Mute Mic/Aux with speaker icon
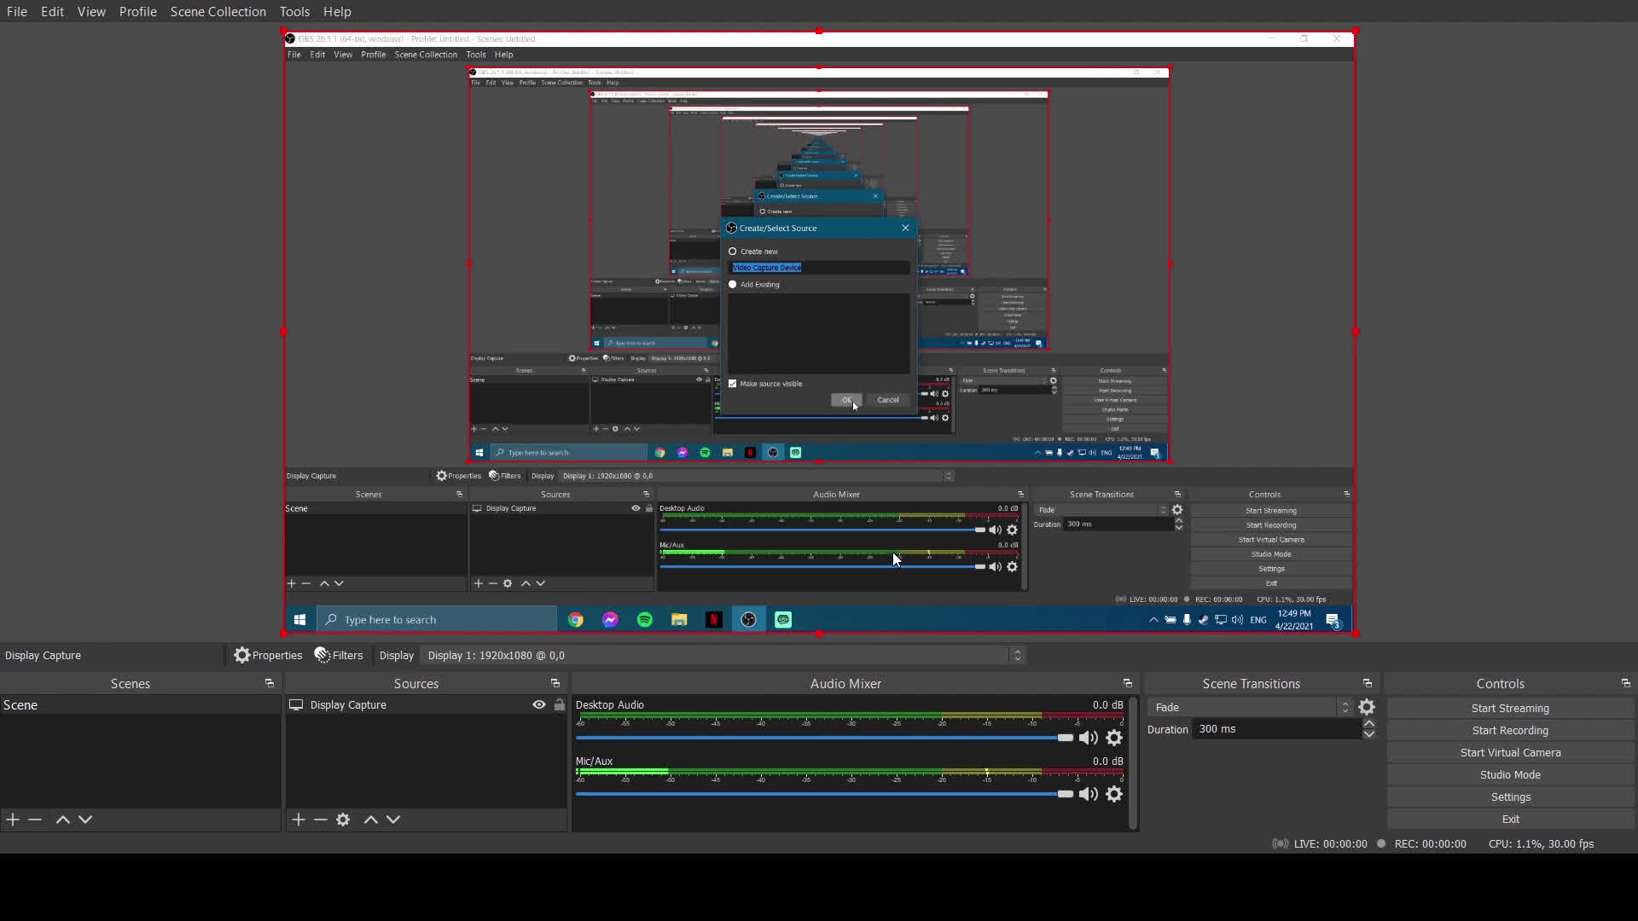 tap(1088, 794)
